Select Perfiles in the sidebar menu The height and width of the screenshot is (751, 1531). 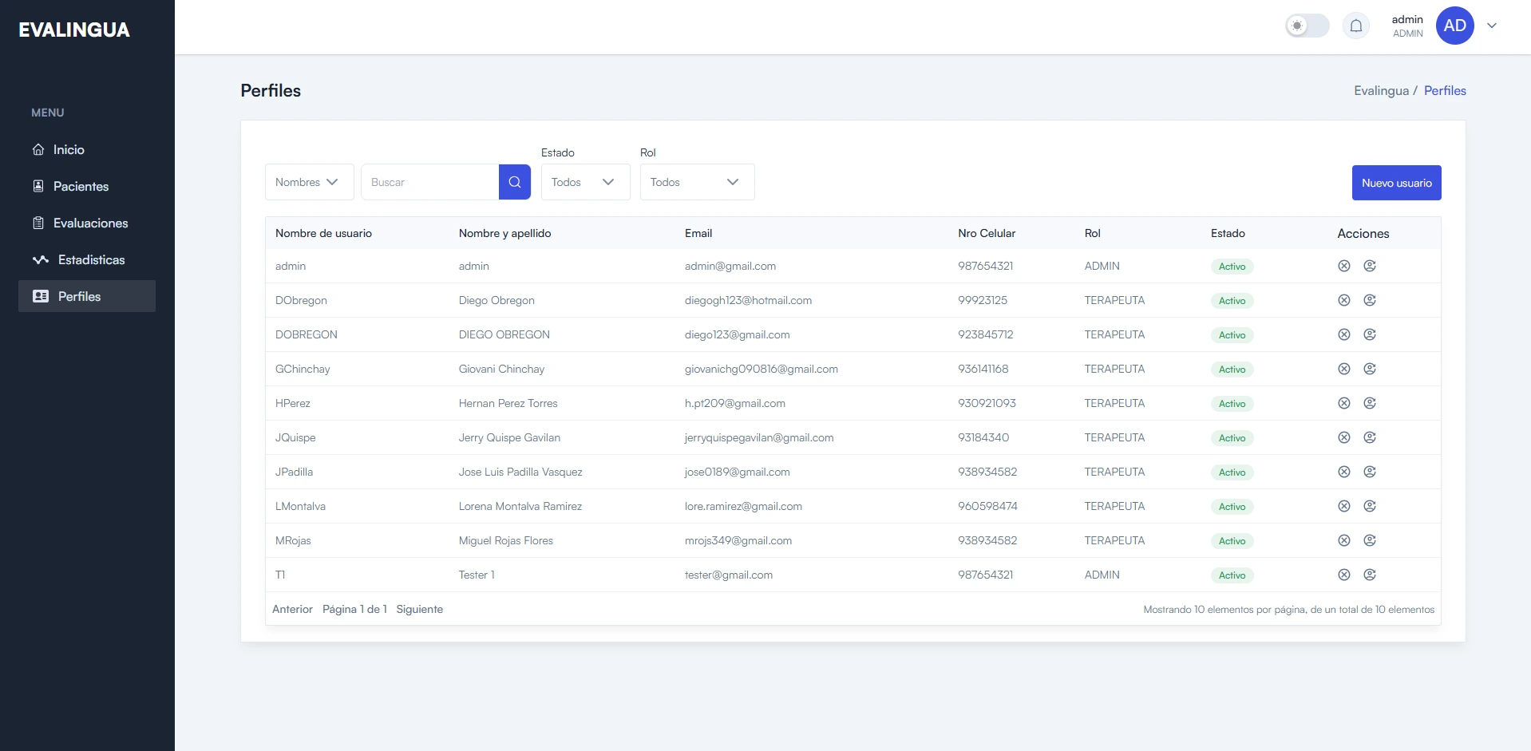coord(87,296)
